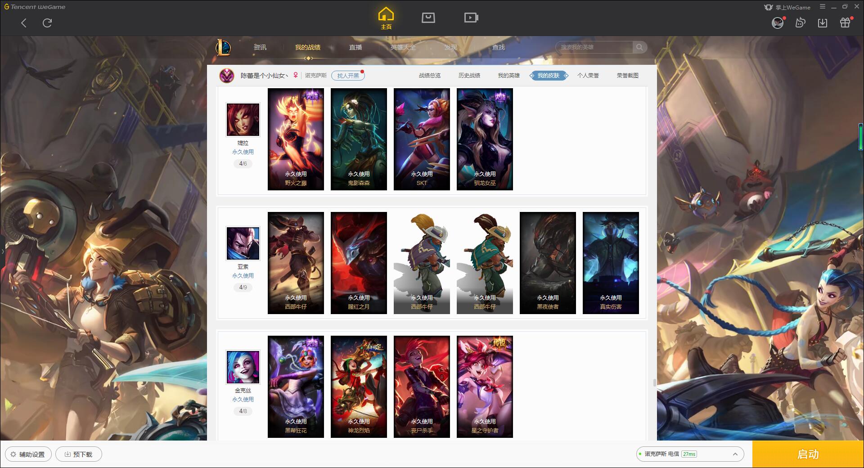Open the friends chat icon
864x468 pixels.
coord(800,22)
